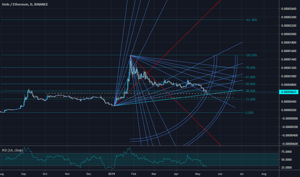Image resolution: width=300 pixels, height=177 pixels.
Task: Click the 61.80% Fibonacci level label
Action: tap(250, 77)
